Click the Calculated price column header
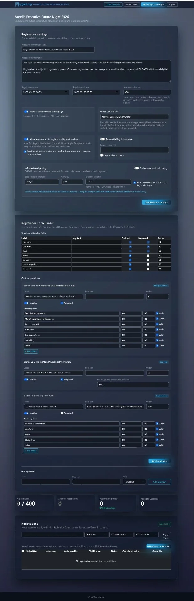This screenshot has height=601, width=194. point(130,551)
